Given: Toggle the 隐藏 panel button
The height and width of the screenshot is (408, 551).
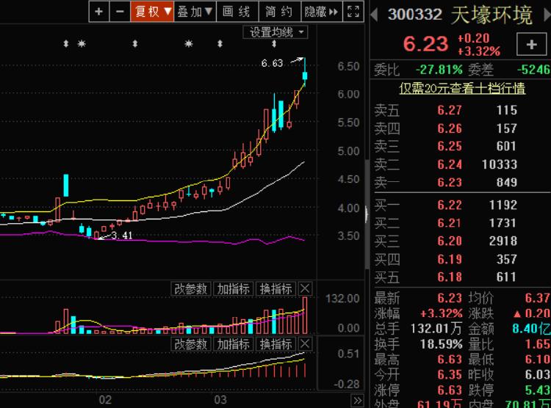Looking at the screenshot, I should coord(322,11).
